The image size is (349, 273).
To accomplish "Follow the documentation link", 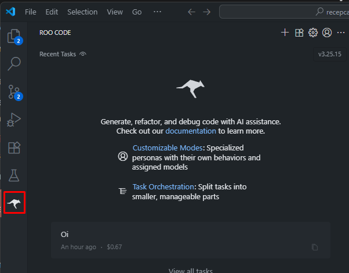I will point(190,131).
